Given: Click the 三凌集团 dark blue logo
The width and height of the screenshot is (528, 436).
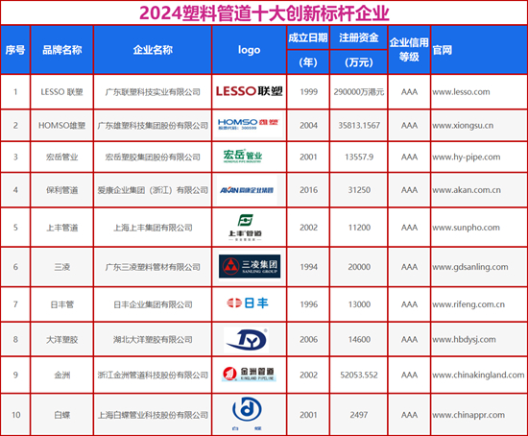Looking at the screenshot, I should (x=250, y=266).
